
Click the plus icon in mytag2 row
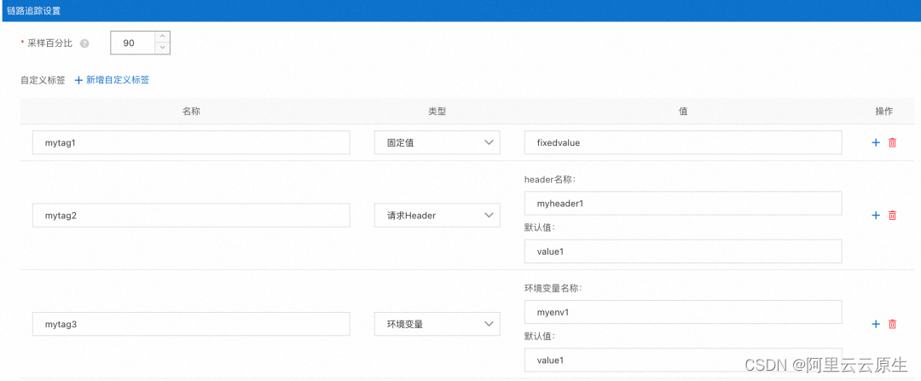coord(875,216)
